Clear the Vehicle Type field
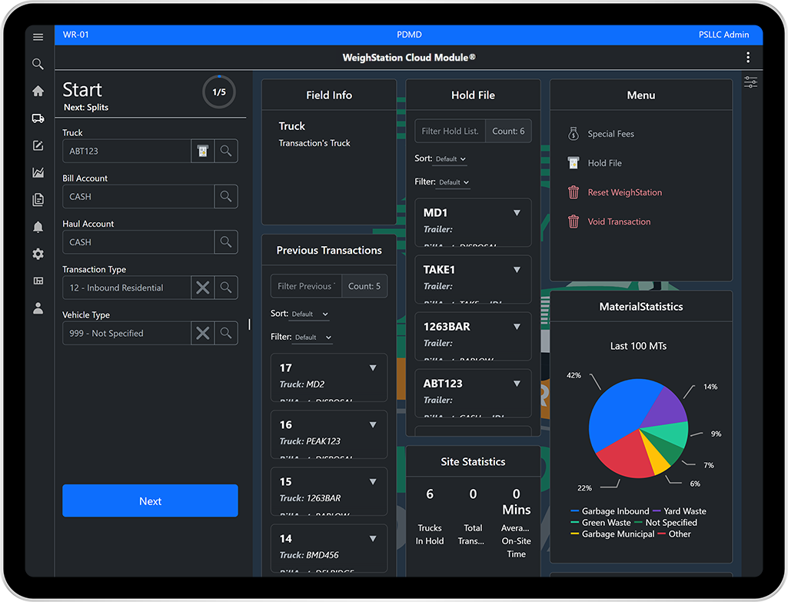 point(202,333)
